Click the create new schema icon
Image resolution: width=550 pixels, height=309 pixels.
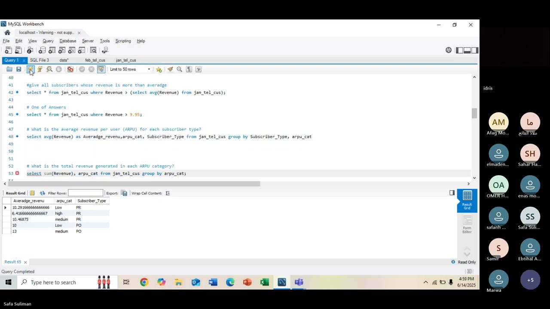point(42,50)
